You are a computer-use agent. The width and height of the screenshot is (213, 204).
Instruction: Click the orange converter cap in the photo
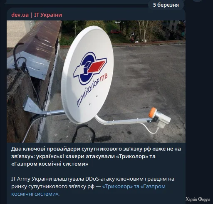point(152,112)
